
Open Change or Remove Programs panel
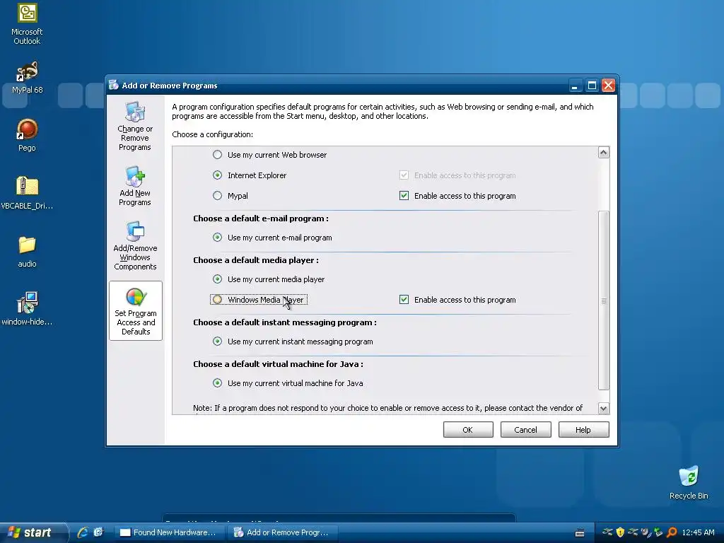pyautogui.click(x=135, y=126)
